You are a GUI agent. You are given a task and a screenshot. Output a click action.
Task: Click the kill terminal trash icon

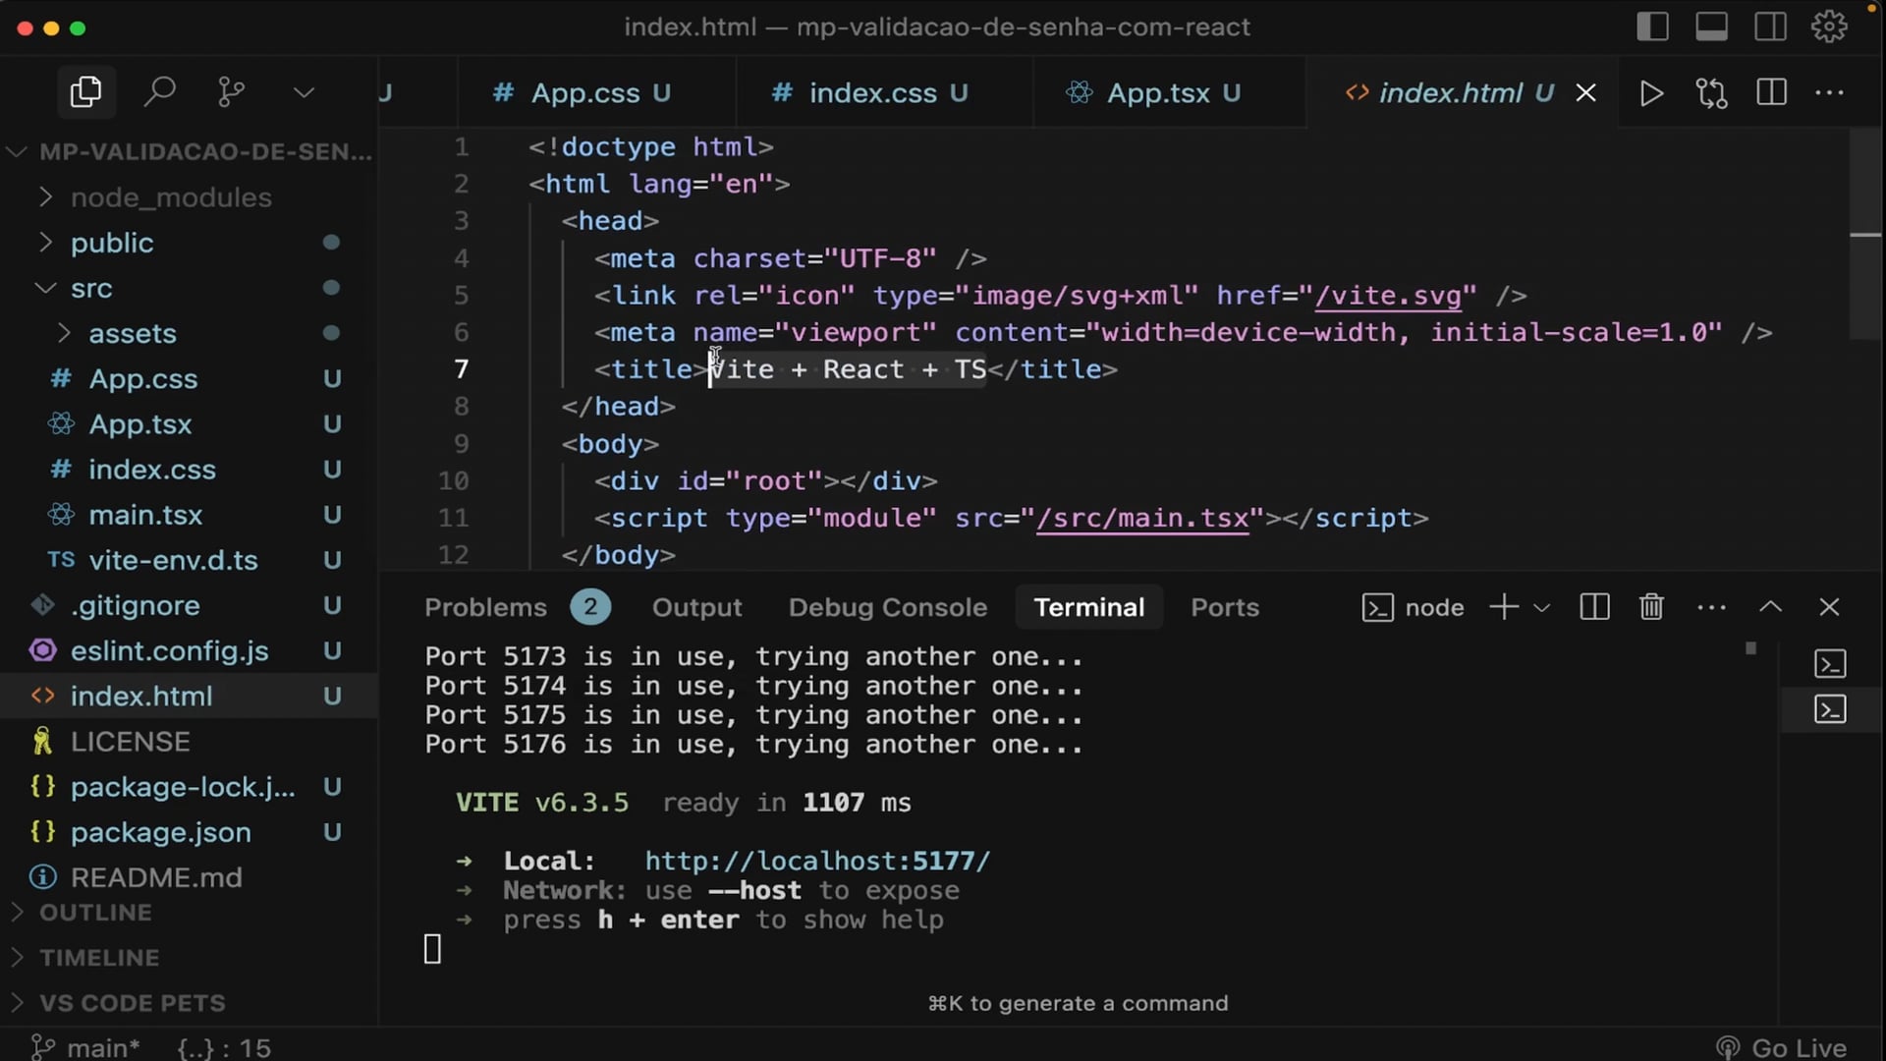(1651, 607)
